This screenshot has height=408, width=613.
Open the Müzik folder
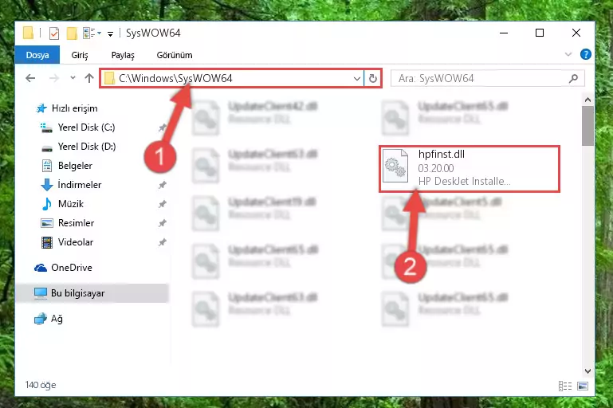(70, 204)
